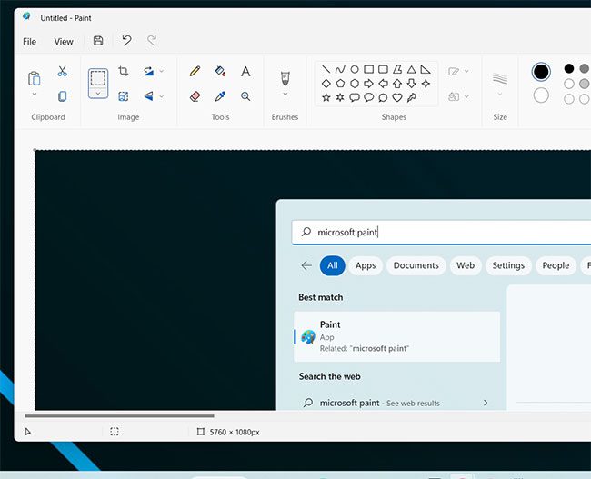Click the Crop image icon

pyautogui.click(x=124, y=71)
